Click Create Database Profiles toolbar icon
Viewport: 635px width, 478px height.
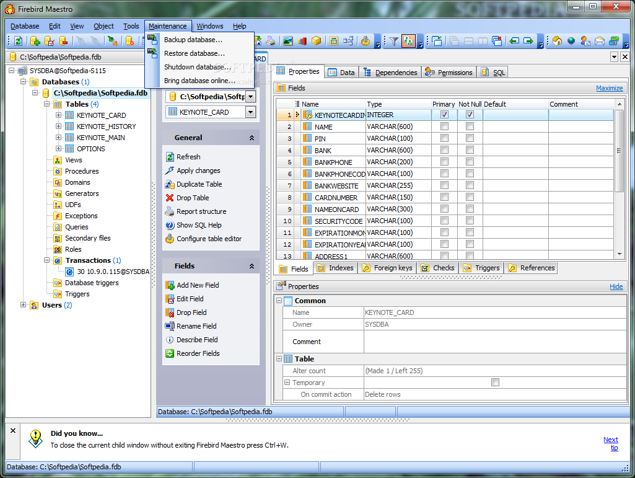(x=50, y=41)
